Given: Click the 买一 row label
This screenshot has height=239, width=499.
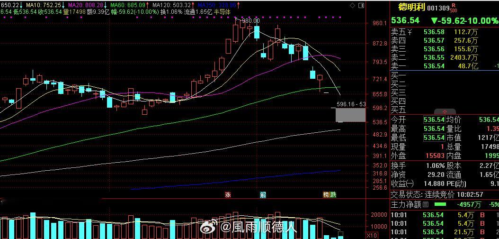Looking at the screenshot, I should [399, 76].
